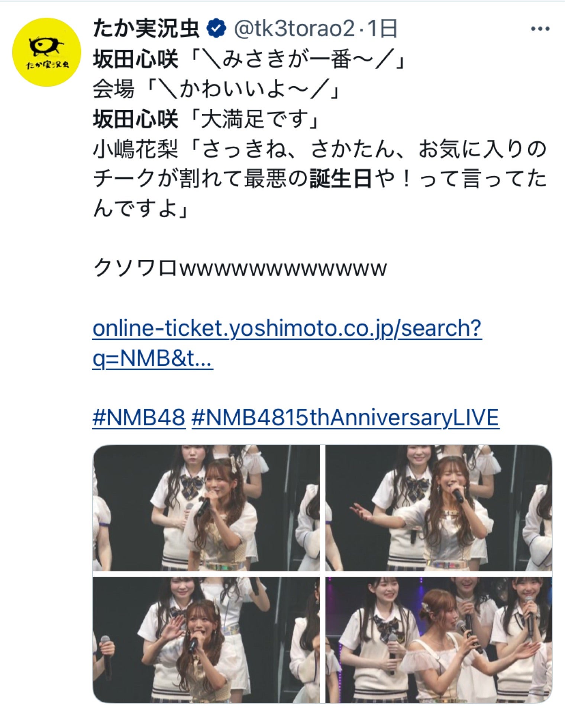View the bottom-left photo of waving member
Screen dimensions: 565x714
tap(206, 640)
